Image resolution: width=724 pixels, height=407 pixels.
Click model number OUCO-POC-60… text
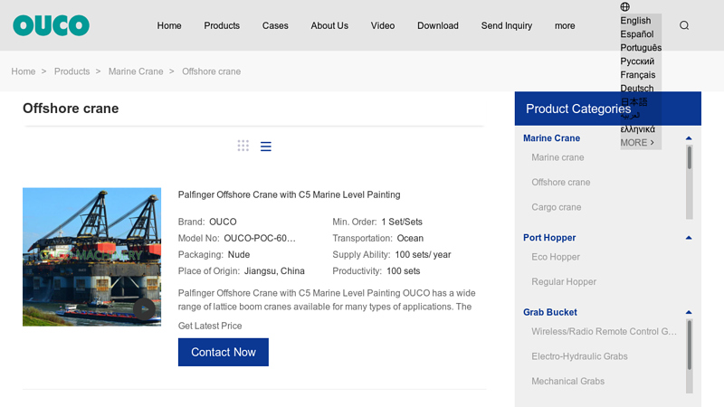(260, 239)
